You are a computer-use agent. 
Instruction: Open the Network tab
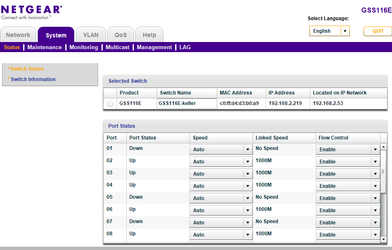tap(18, 35)
